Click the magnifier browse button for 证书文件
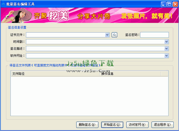This screenshot has height=131, width=179. pyautogui.click(x=114, y=35)
